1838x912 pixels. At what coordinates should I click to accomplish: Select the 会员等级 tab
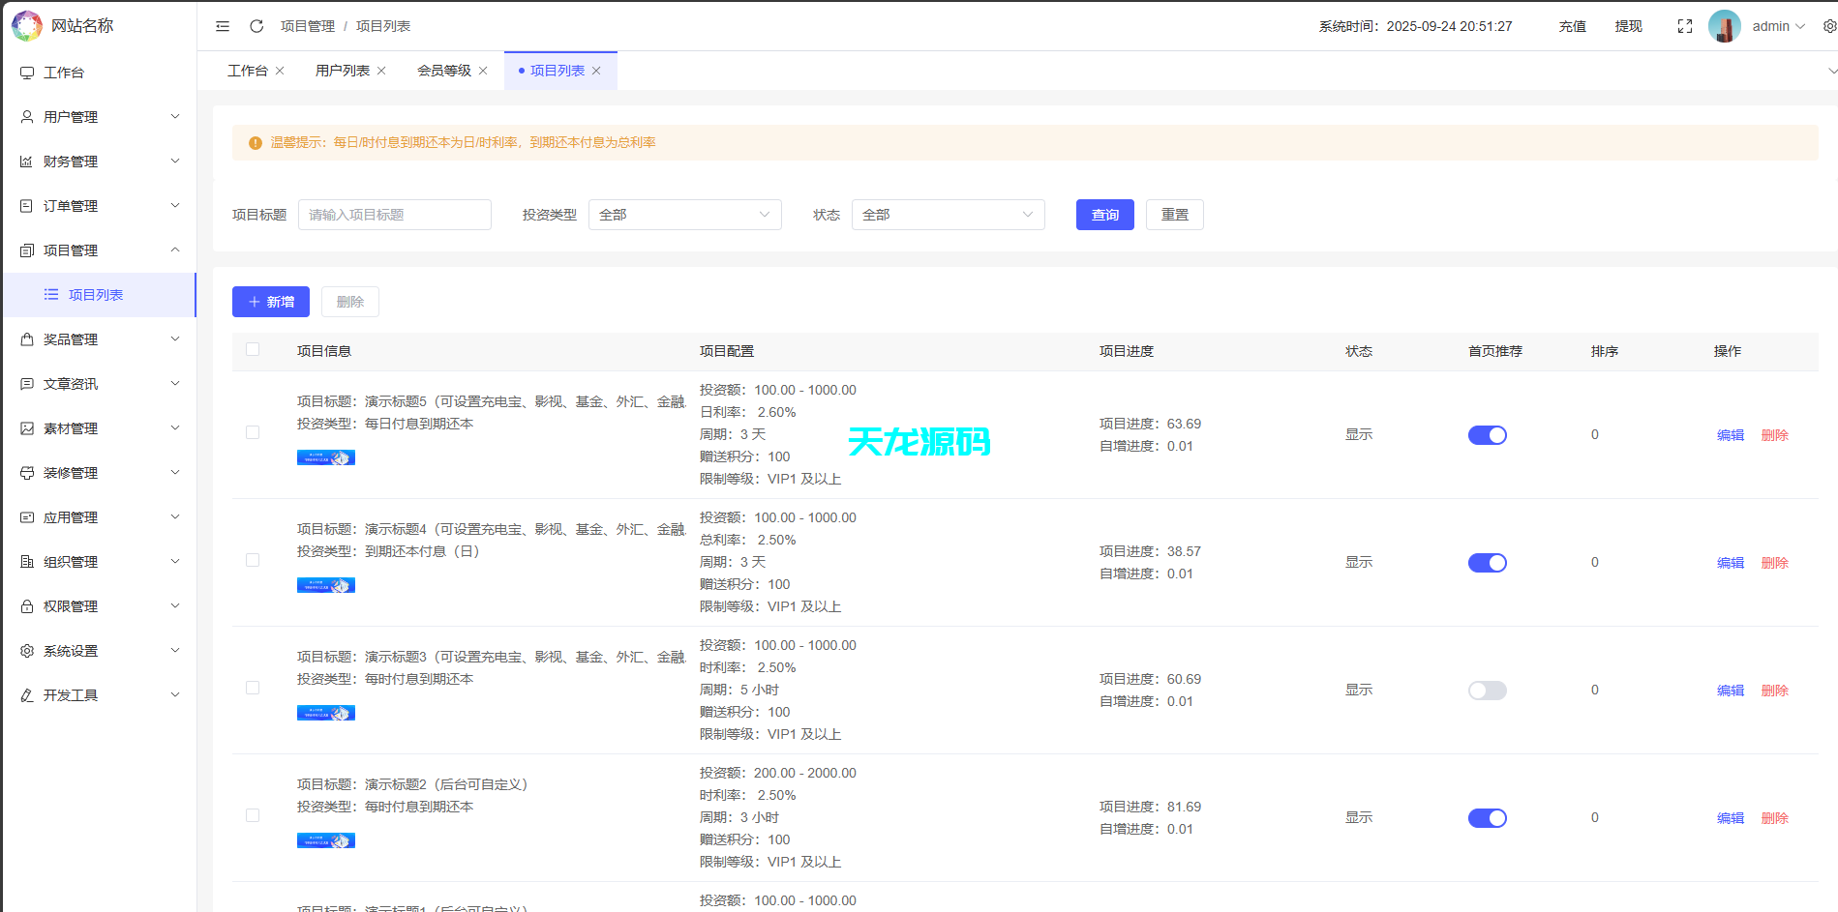coord(444,70)
